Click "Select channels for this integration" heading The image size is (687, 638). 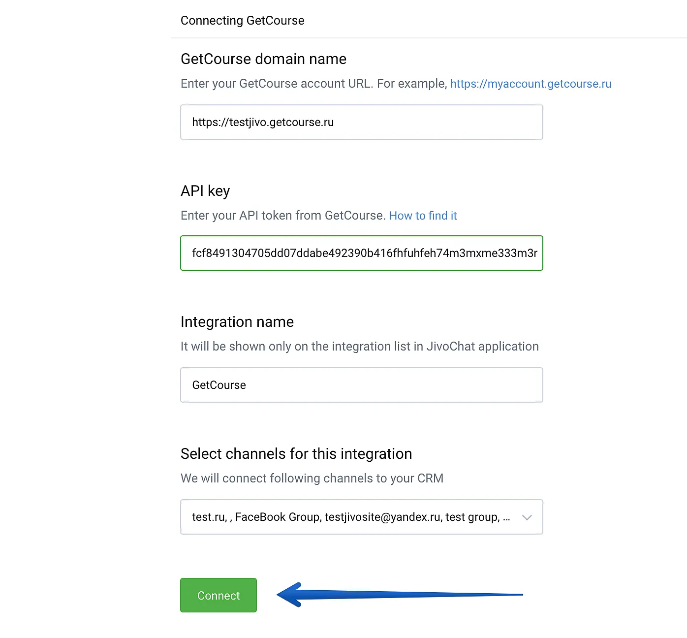click(296, 454)
